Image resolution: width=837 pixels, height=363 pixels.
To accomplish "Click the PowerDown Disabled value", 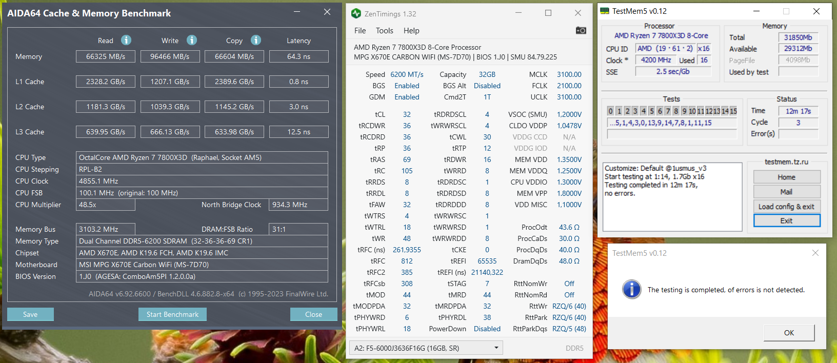I will [487, 329].
